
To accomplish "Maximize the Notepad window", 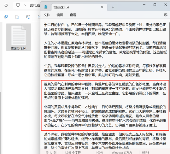I will (x=155, y=5).
